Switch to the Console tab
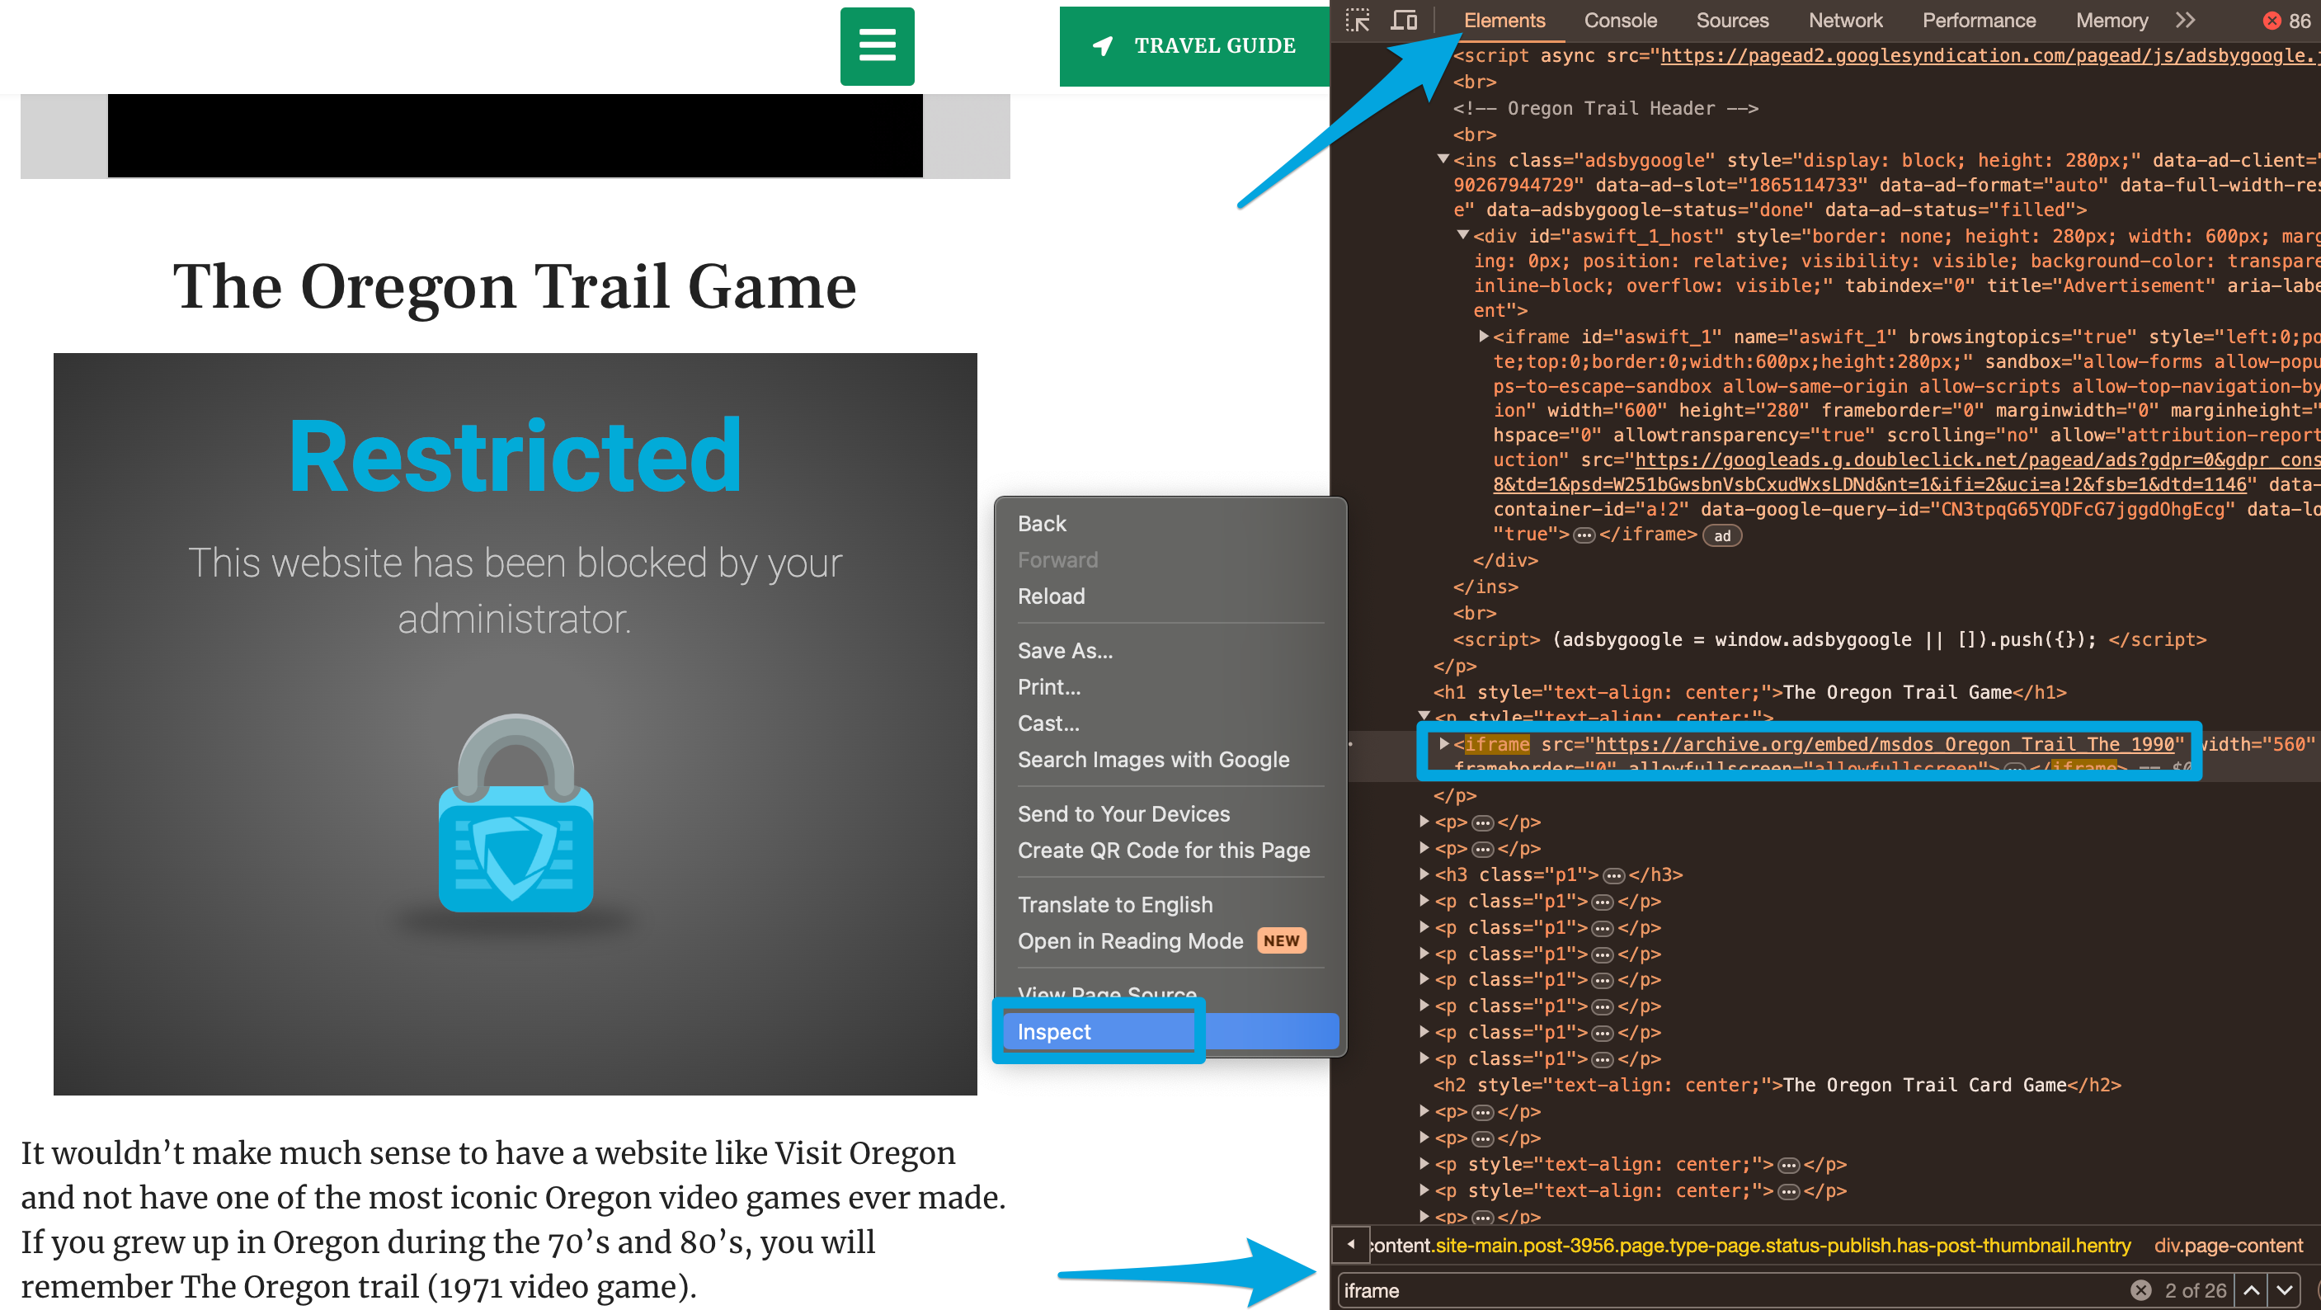Viewport: 2321px width, 1310px height. tap(1620, 20)
